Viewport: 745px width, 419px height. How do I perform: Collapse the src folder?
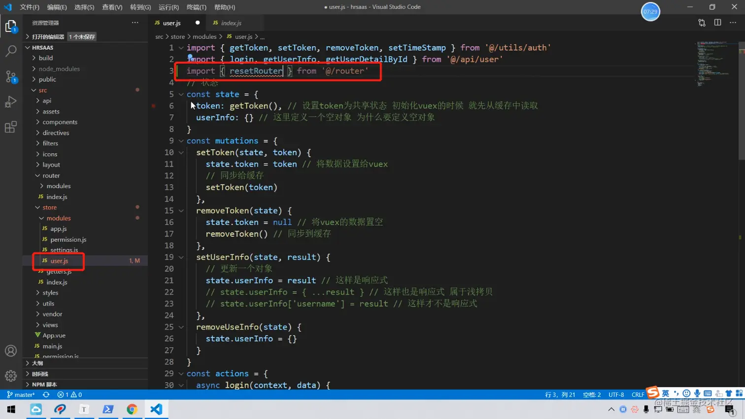tap(85, 90)
